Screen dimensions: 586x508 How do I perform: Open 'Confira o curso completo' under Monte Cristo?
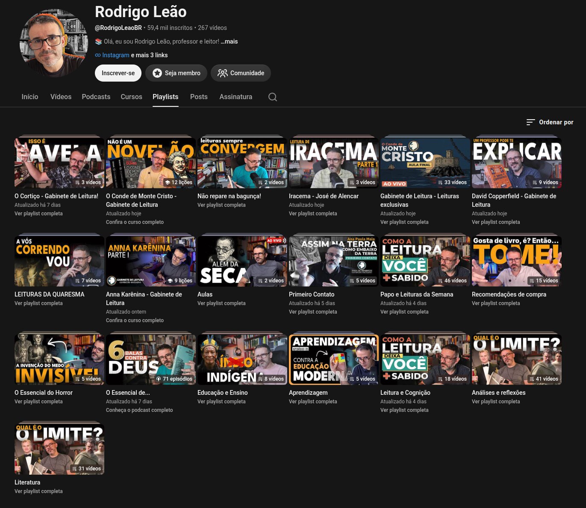(x=135, y=222)
